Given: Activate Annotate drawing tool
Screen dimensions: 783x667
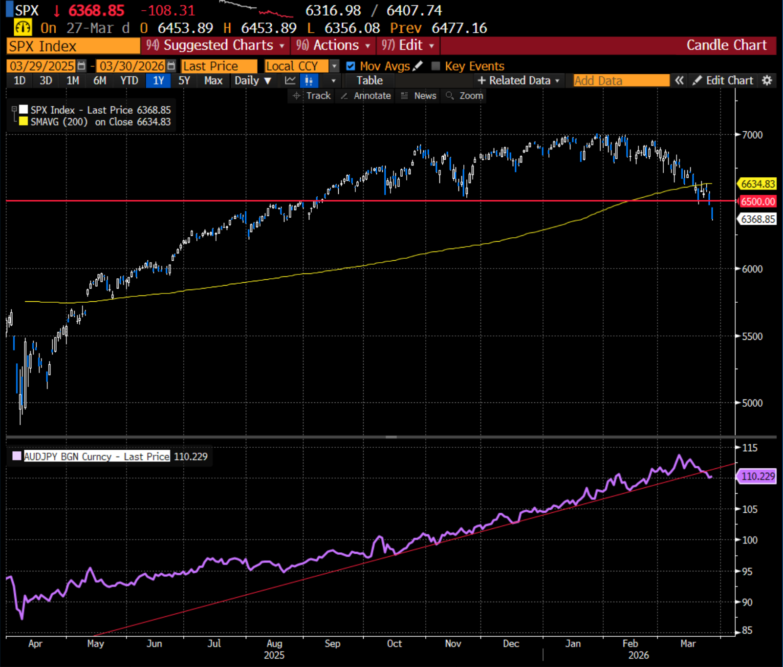Looking at the screenshot, I should click(366, 96).
